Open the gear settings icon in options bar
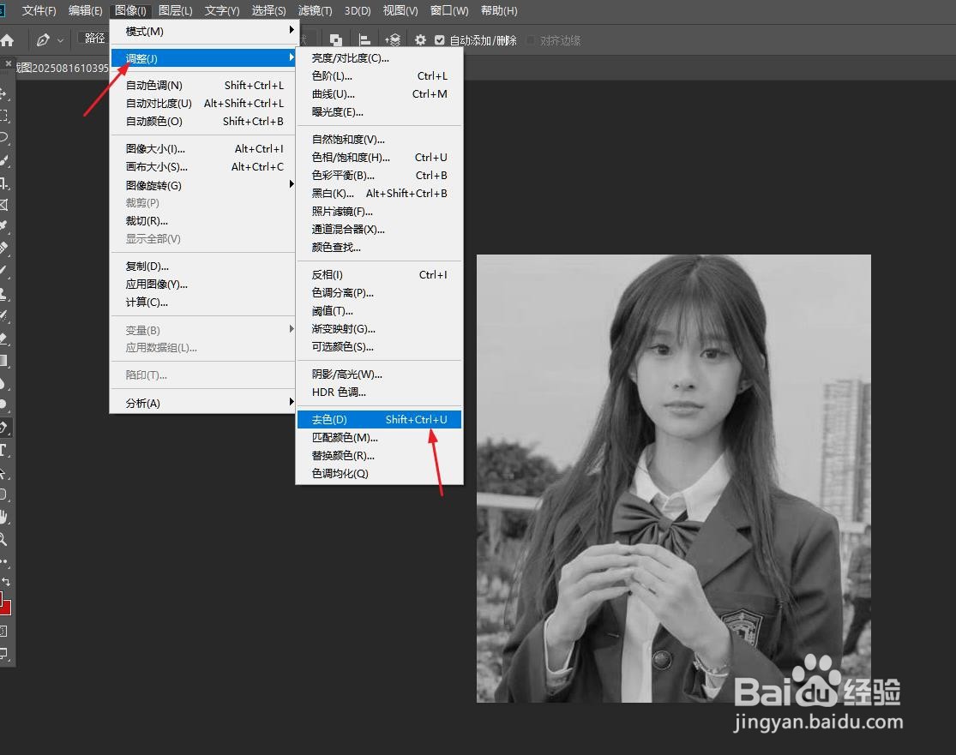Image resolution: width=956 pixels, height=755 pixels. pyautogui.click(x=419, y=39)
